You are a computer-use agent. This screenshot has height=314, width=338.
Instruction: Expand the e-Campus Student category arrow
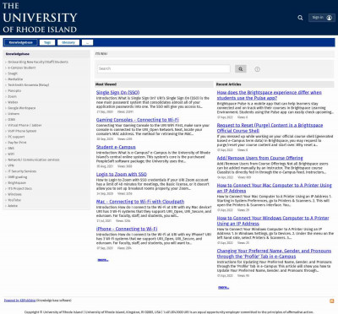pyautogui.click(x=6, y=68)
